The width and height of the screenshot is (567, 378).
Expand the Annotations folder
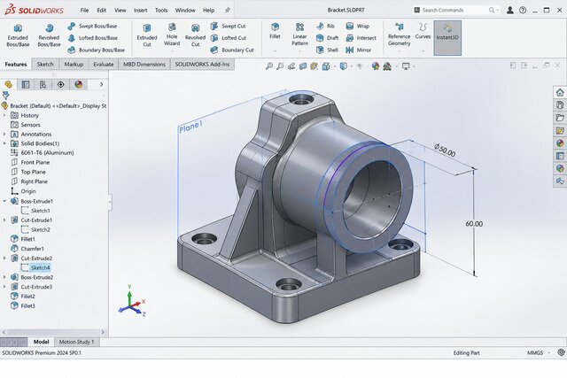click(4, 134)
